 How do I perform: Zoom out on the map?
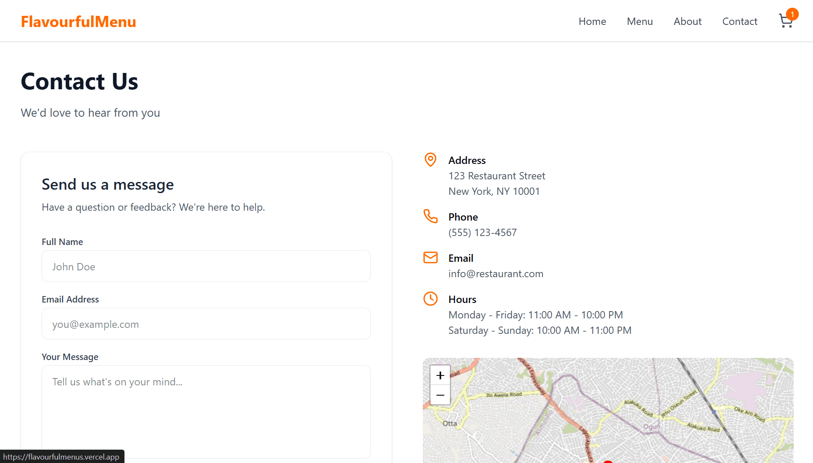pyautogui.click(x=440, y=395)
